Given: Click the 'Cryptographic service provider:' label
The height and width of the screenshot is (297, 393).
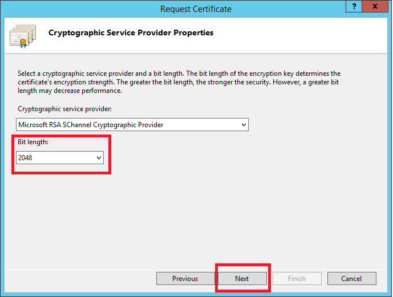Looking at the screenshot, I should click(63, 108).
